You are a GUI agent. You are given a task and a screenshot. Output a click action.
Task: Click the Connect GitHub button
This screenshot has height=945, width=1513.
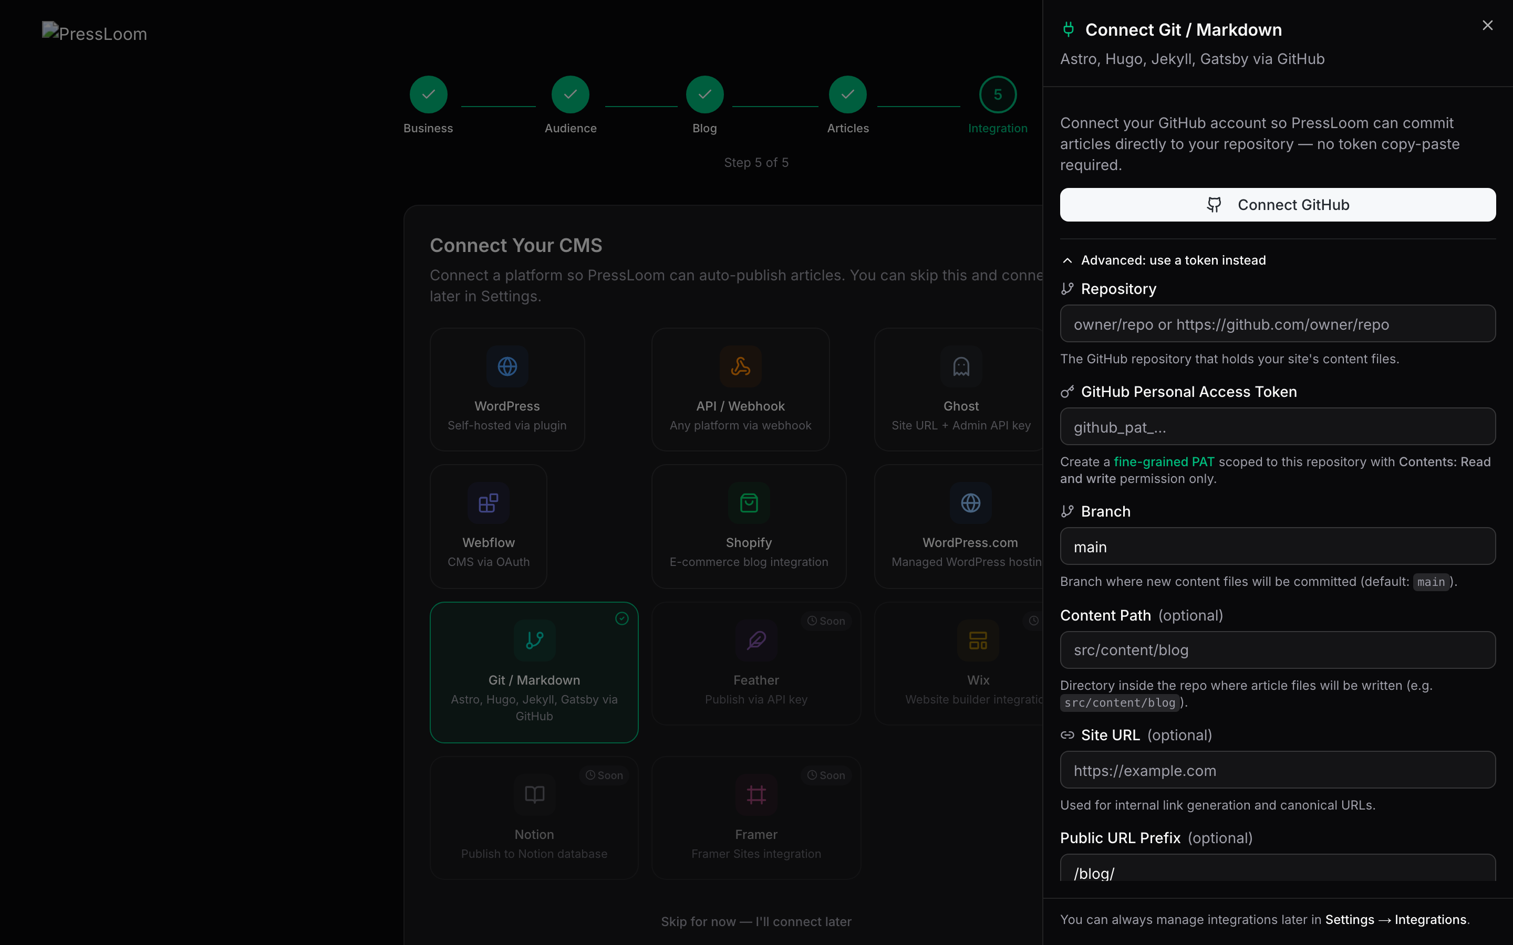1277,205
